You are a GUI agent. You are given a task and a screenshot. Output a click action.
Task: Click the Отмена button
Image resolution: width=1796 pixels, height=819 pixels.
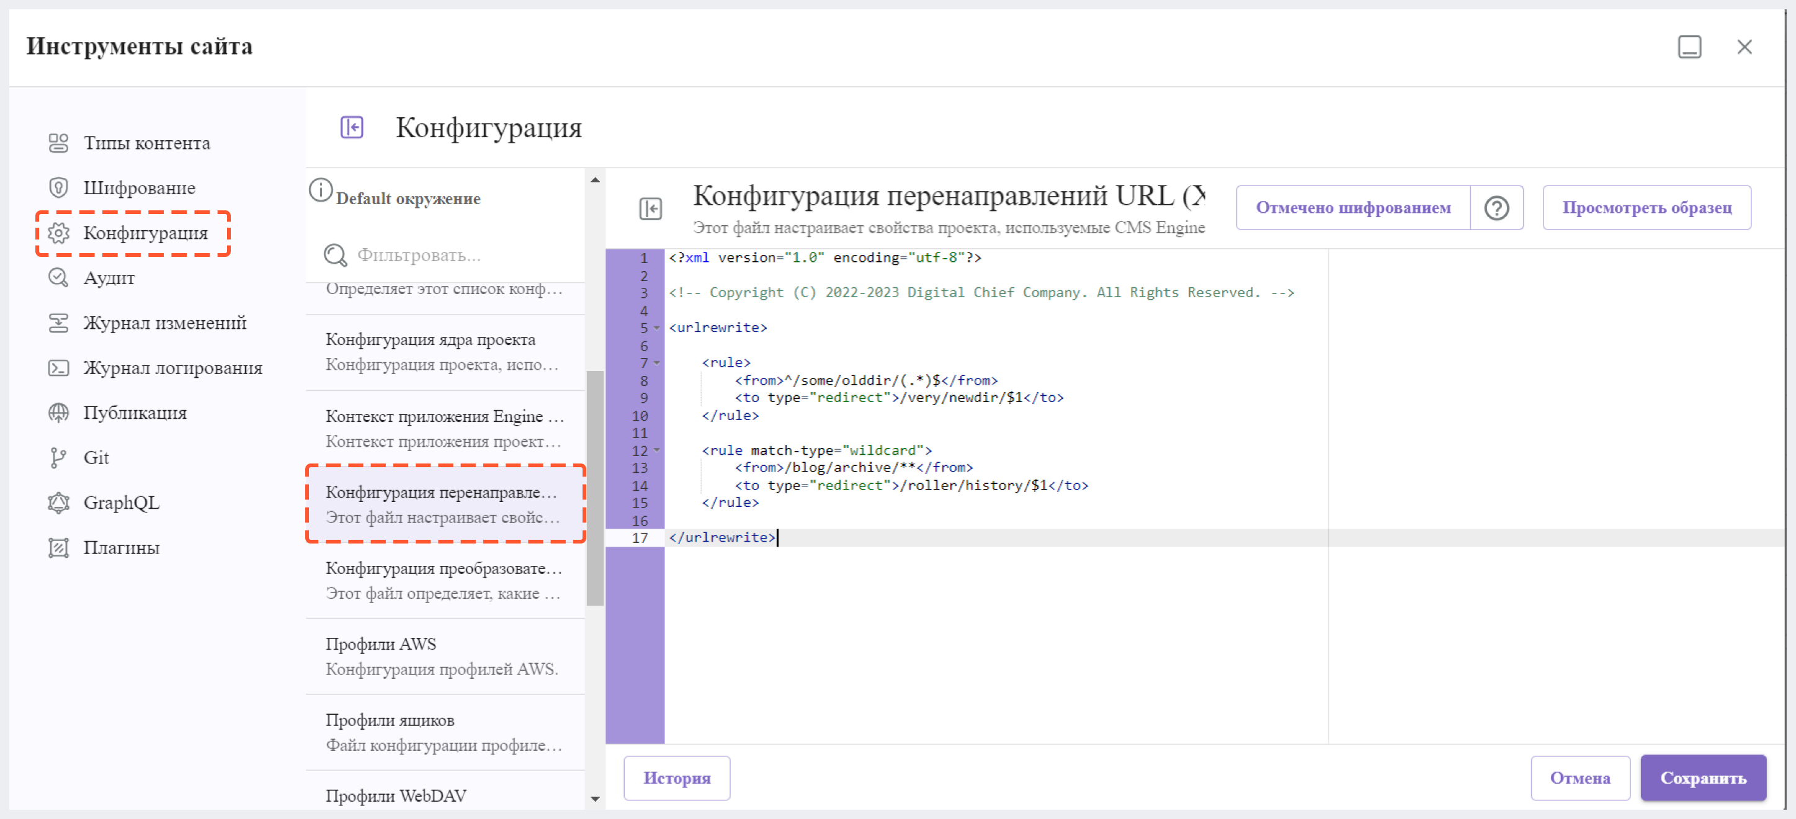point(1580,778)
